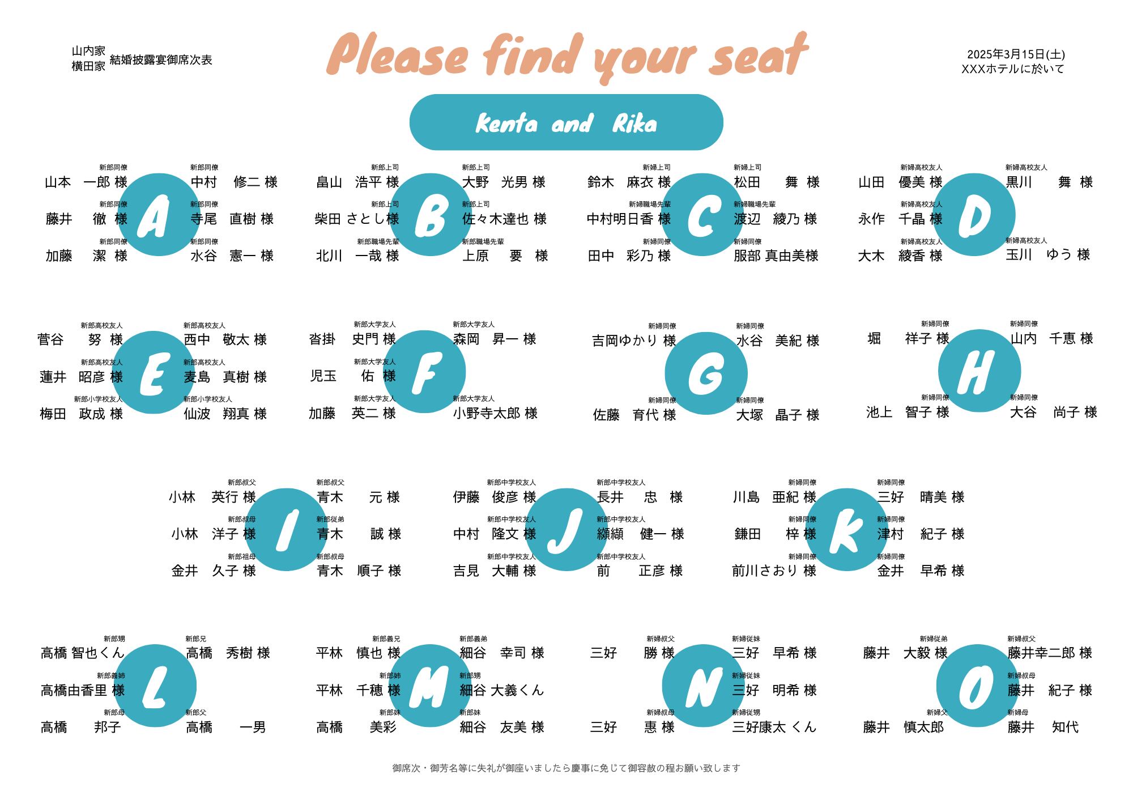1133x804 pixels.
Task: Click the footer note about 御席次・御芳名
Action: click(x=566, y=768)
